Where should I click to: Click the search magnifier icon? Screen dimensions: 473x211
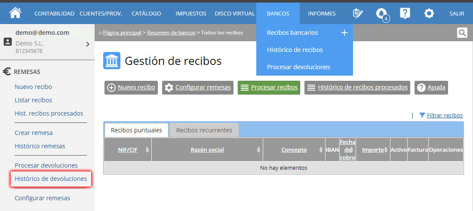(462, 33)
